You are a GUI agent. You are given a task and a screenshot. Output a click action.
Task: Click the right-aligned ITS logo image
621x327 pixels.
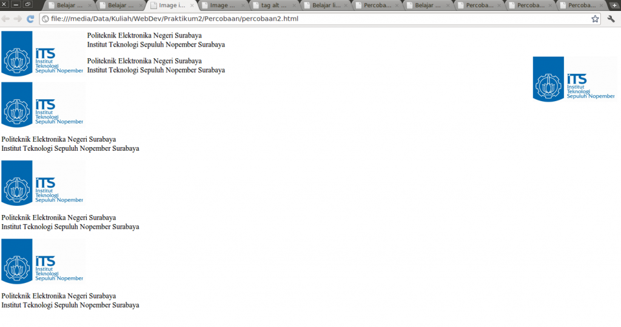point(575,79)
